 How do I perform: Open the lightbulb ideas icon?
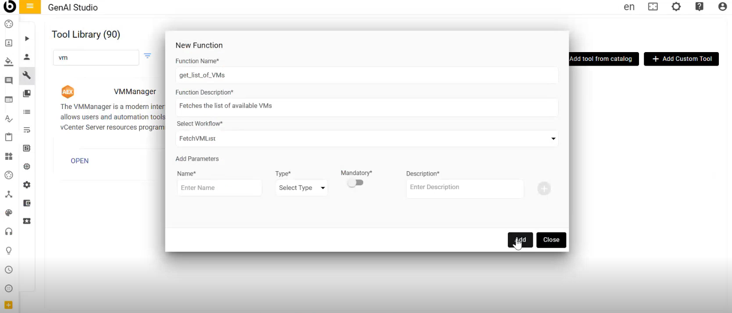point(9,250)
